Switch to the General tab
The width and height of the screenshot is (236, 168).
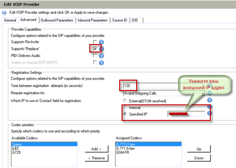[10, 20]
